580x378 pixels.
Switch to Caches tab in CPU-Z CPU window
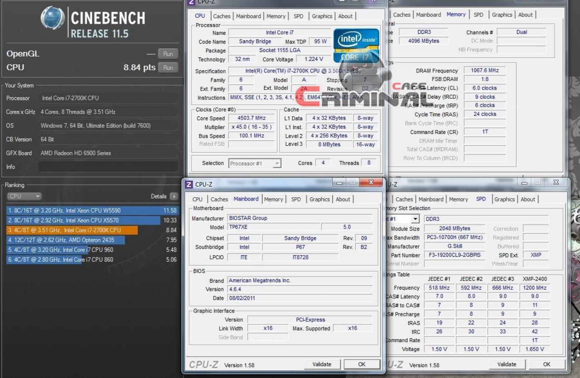click(x=222, y=16)
